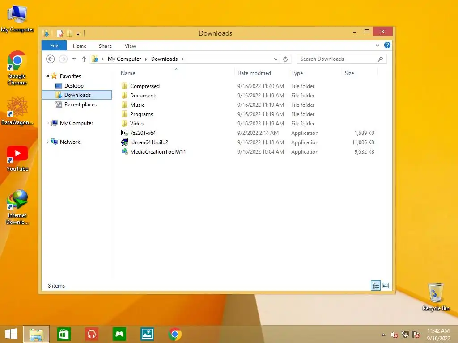Screen dimensions: 458x343
Task: Switch to Details view in status bar
Action: (376, 285)
